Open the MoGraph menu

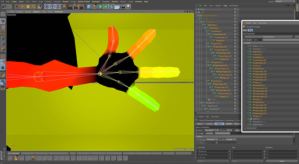point(96,2)
